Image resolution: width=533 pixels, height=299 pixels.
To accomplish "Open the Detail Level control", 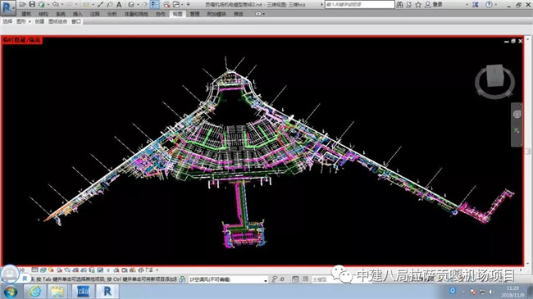I will pos(34,270).
